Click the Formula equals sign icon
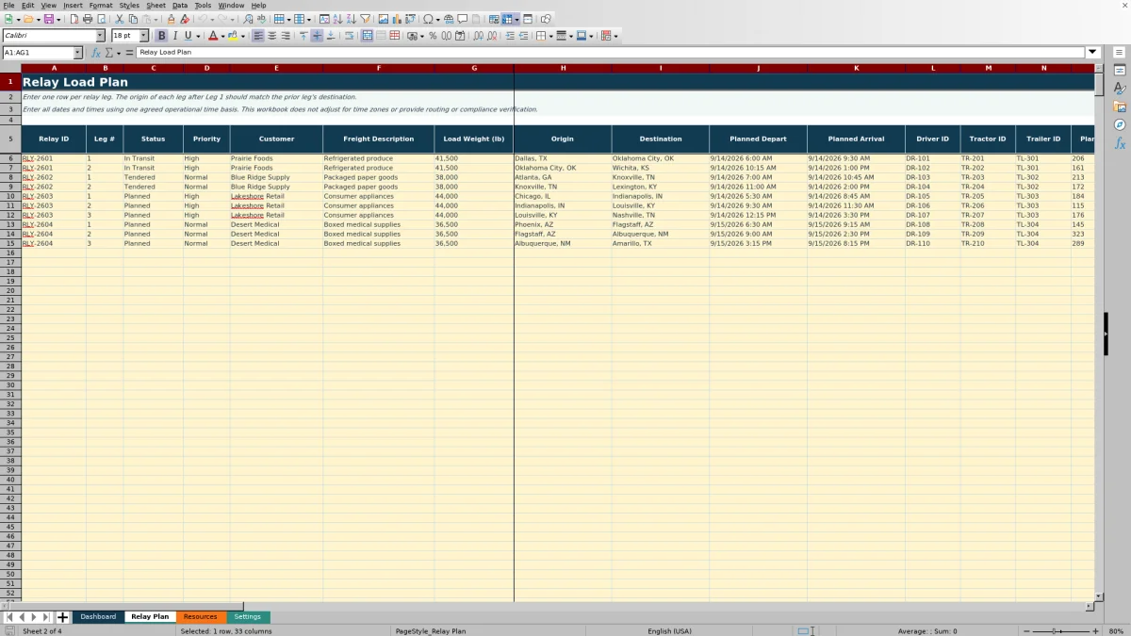 click(x=129, y=53)
